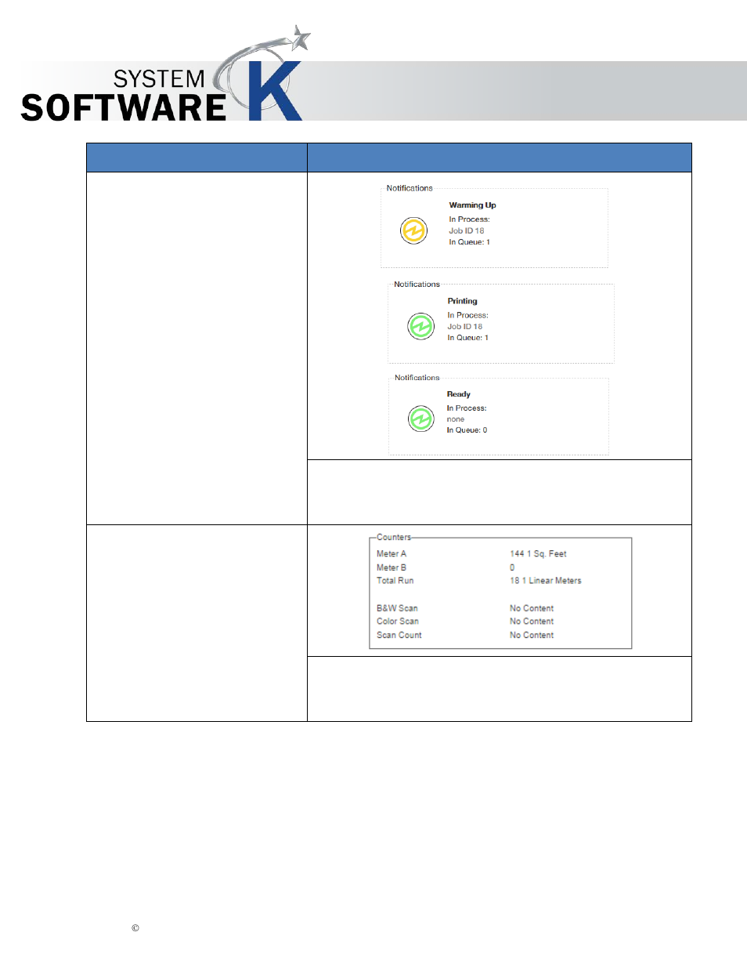The image size is (747, 968).
Task: Click the yellow Warming Up status icon
Action: (x=413, y=230)
